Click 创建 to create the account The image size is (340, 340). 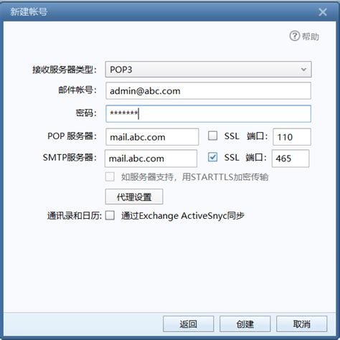pos(245,324)
